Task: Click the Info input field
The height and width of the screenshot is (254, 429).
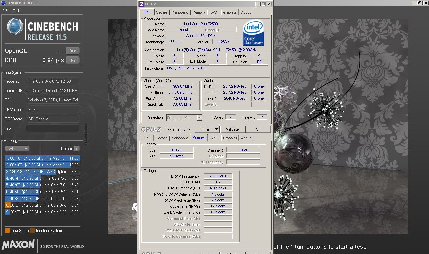Action: (x=53, y=128)
